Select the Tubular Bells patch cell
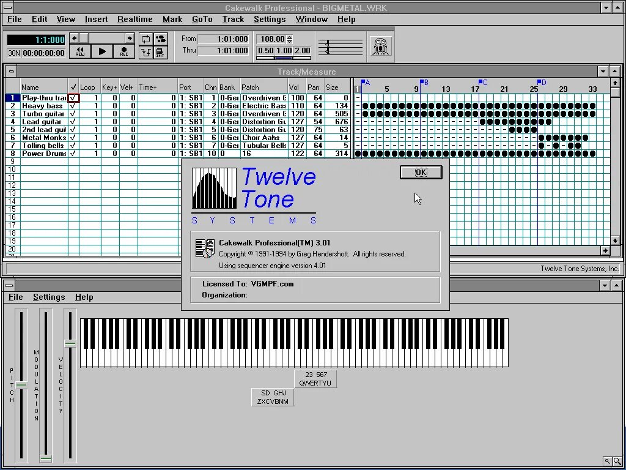Image resolution: width=626 pixels, height=470 pixels. tap(264, 146)
